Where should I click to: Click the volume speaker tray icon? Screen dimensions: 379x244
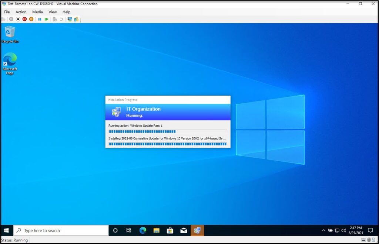coord(343,230)
